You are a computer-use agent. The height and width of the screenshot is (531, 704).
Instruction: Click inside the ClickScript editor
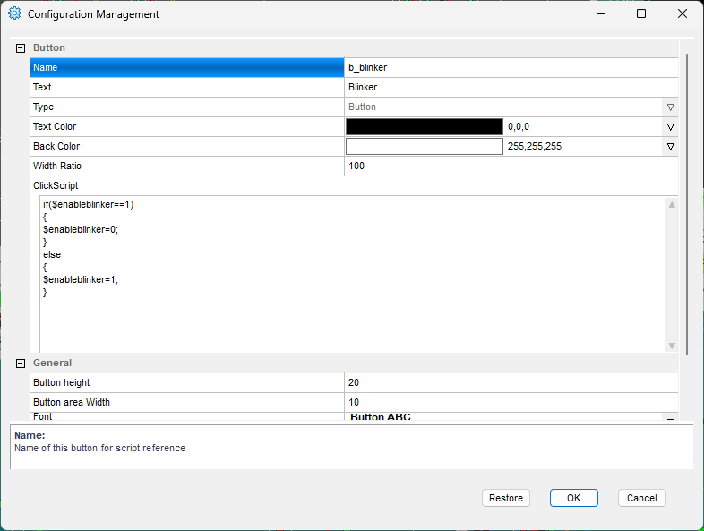(353, 274)
